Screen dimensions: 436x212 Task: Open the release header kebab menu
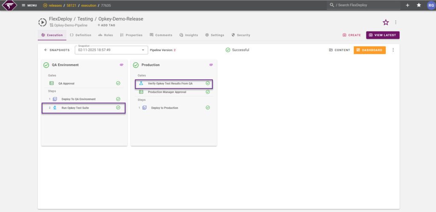[x=396, y=22]
